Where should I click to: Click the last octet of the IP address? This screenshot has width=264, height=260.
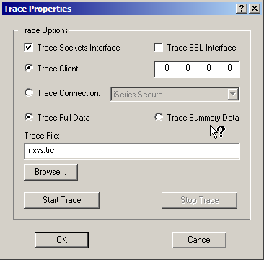pyautogui.click(x=229, y=68)
